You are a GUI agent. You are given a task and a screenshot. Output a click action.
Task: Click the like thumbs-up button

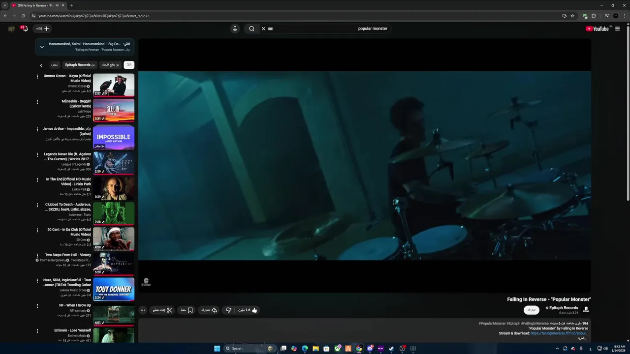click(x=248, y=310)
